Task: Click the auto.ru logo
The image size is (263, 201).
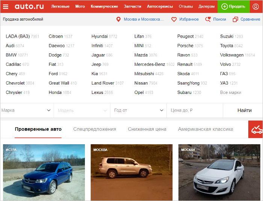Action: pos(29,6)
